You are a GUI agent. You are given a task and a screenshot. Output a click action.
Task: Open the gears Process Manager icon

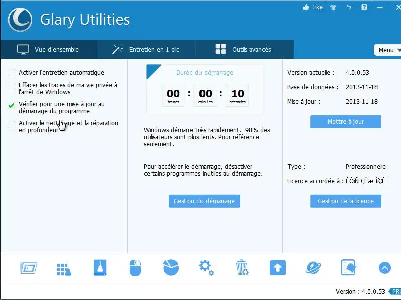pyautogui.click(x=207, y=268)
